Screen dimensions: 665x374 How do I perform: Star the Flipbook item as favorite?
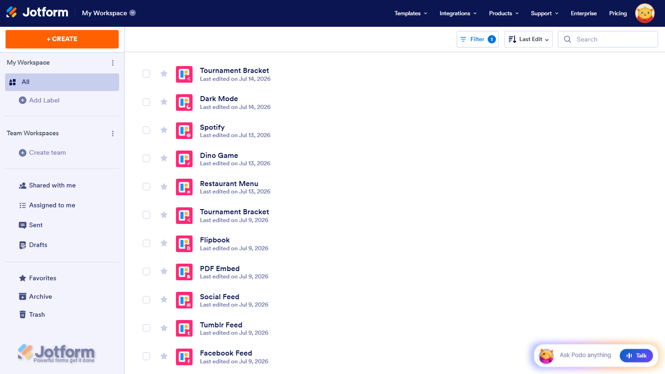[164, 243]
